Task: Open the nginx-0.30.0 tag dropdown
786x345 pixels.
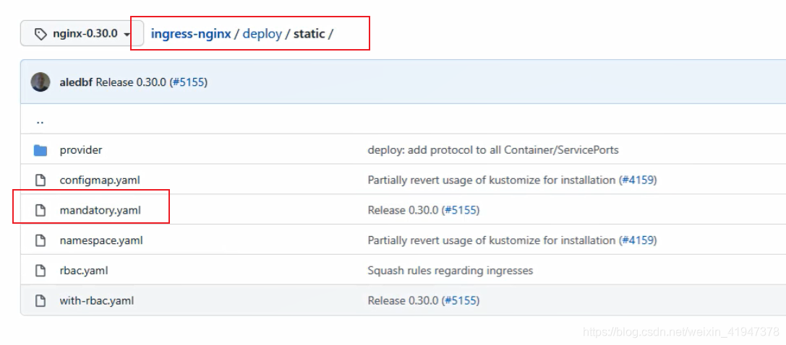Action: (82, 34)
